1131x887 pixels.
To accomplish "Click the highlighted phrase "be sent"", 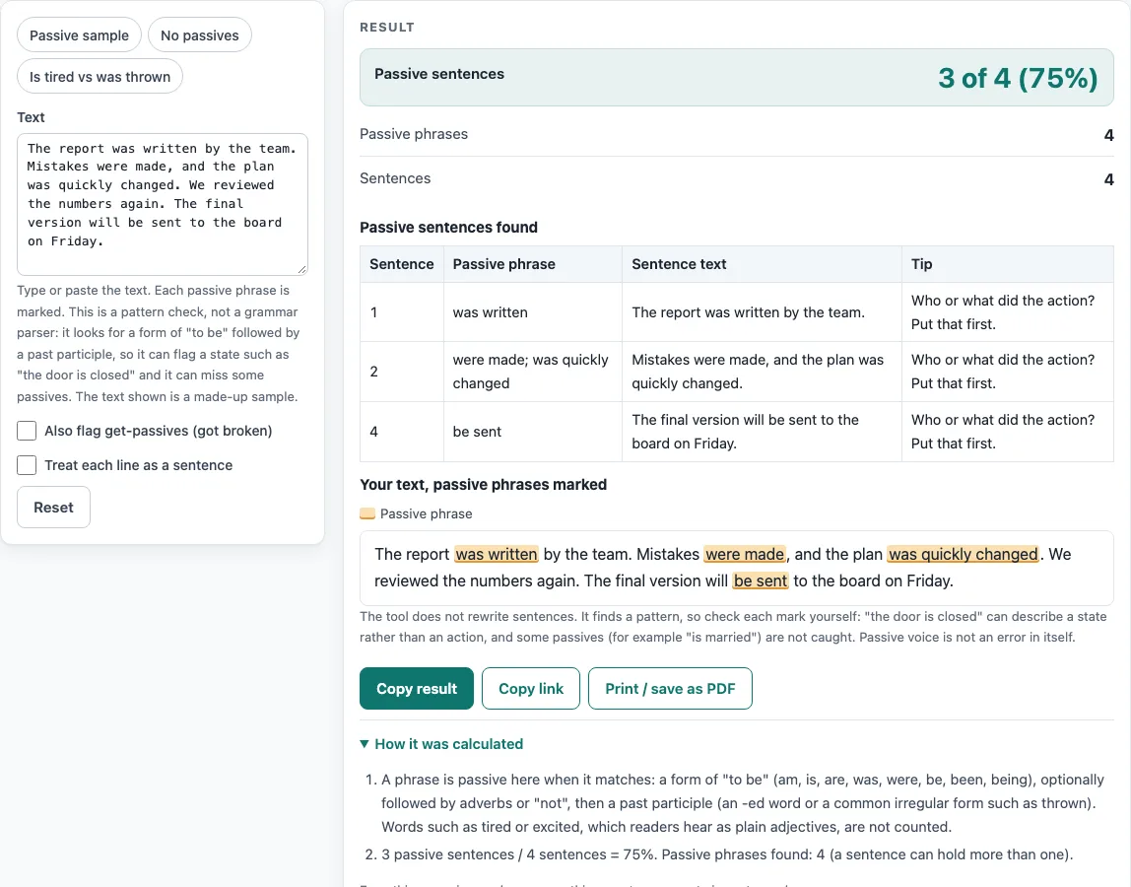I will [761, 581].
